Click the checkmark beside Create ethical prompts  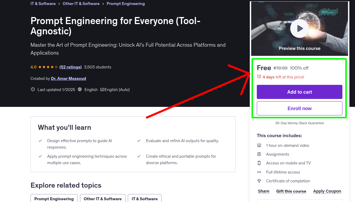point(139,156)
